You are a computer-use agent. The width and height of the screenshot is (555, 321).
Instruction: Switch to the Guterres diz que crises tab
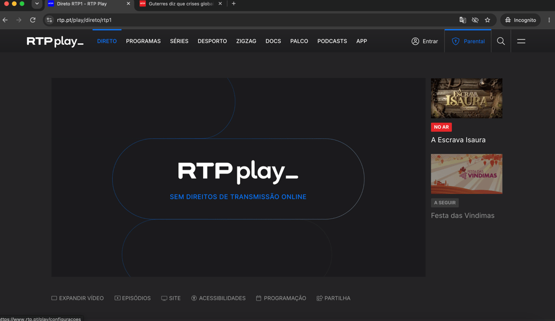click(180, 4)
